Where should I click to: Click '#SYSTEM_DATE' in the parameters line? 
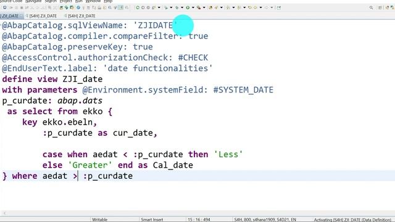[x=243, y=90]
